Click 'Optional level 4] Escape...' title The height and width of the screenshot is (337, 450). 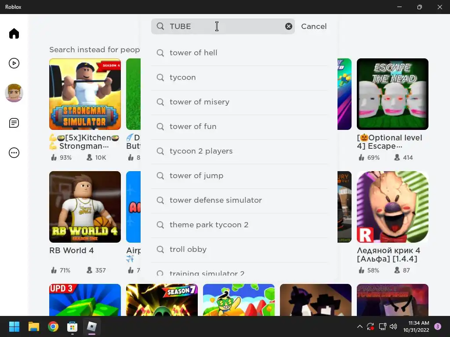[389, 142]
